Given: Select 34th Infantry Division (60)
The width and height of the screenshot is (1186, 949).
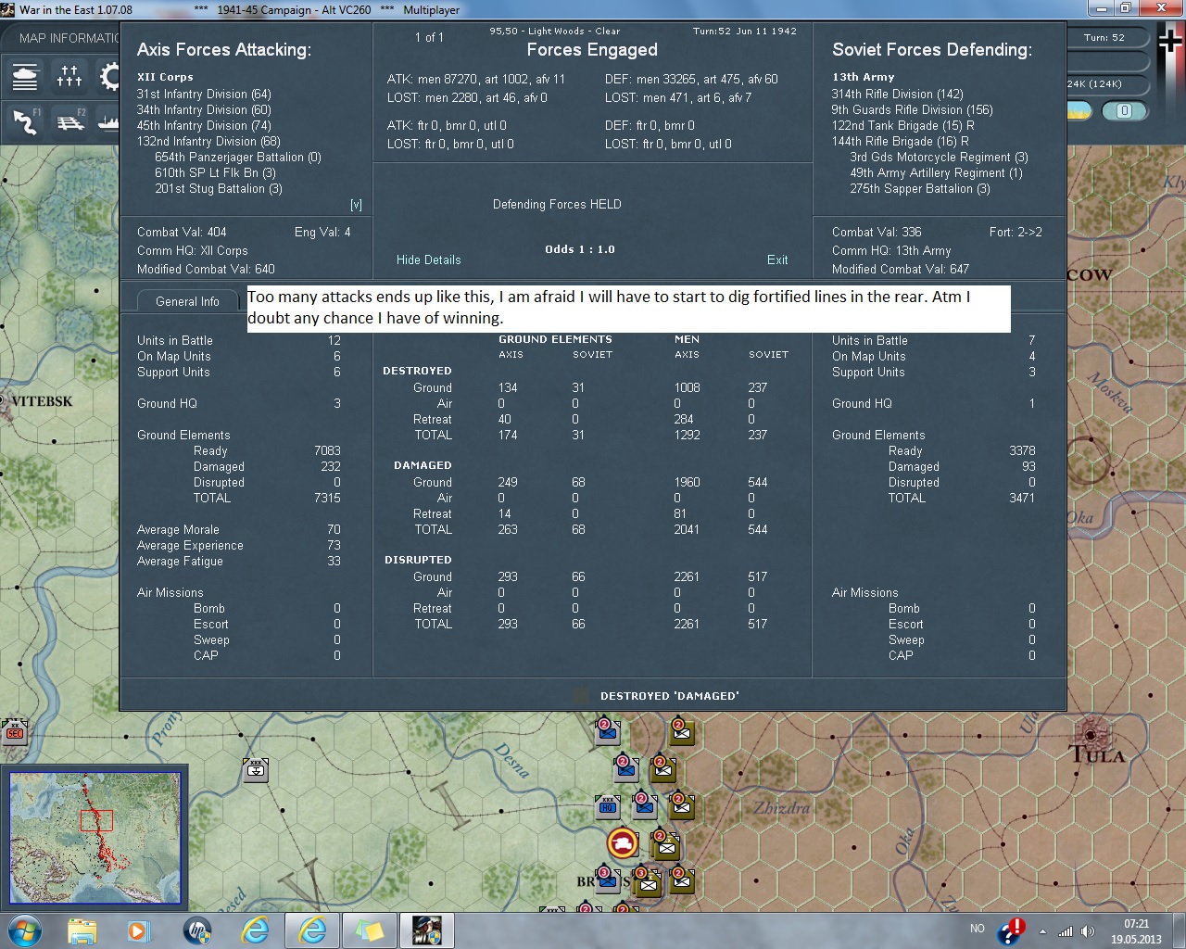Looking at the screenshot, I should (x=204, y=110).
